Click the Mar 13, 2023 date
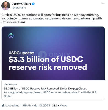108x110 pixels. (x=42, y=106)
